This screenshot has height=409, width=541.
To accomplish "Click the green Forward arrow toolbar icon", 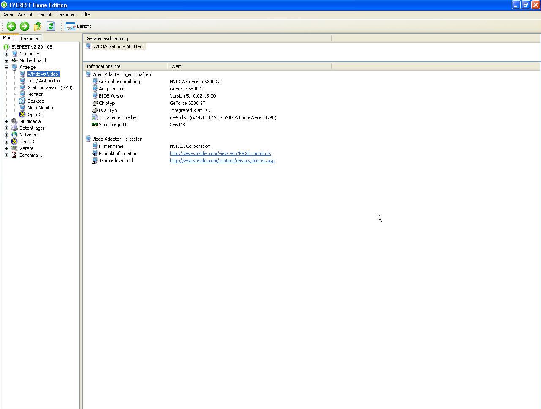I will [x=25, y=26].
